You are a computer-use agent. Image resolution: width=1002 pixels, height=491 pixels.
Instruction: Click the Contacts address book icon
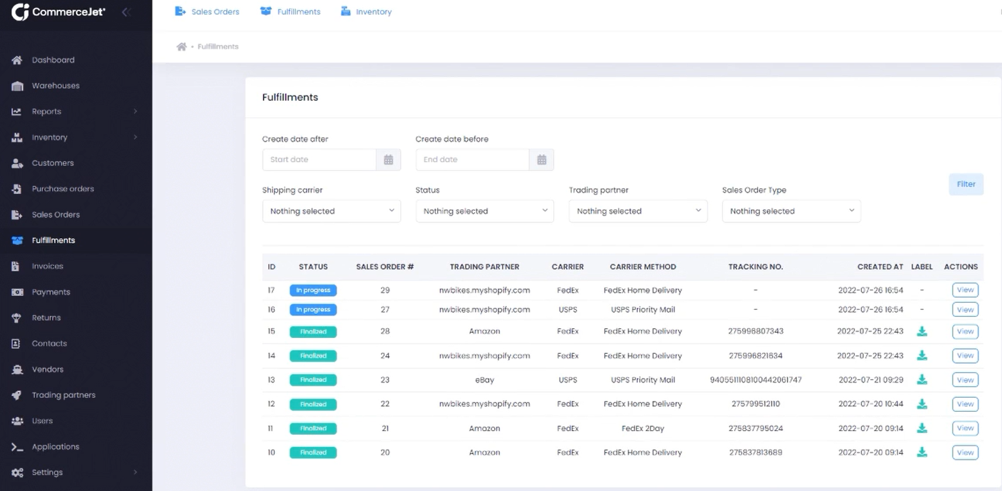click(16, 343)
